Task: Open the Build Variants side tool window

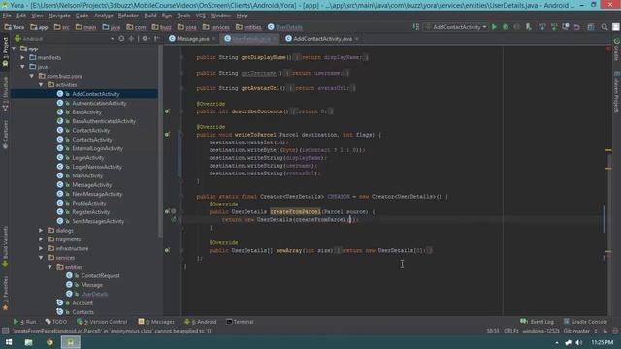Action: pos(5,245)
